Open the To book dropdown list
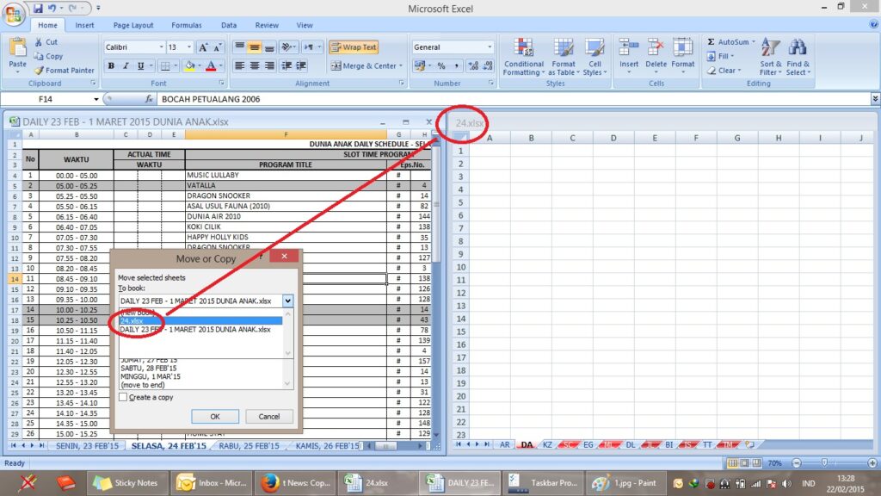Screen dimensions: 881x496 pos(287,301)
